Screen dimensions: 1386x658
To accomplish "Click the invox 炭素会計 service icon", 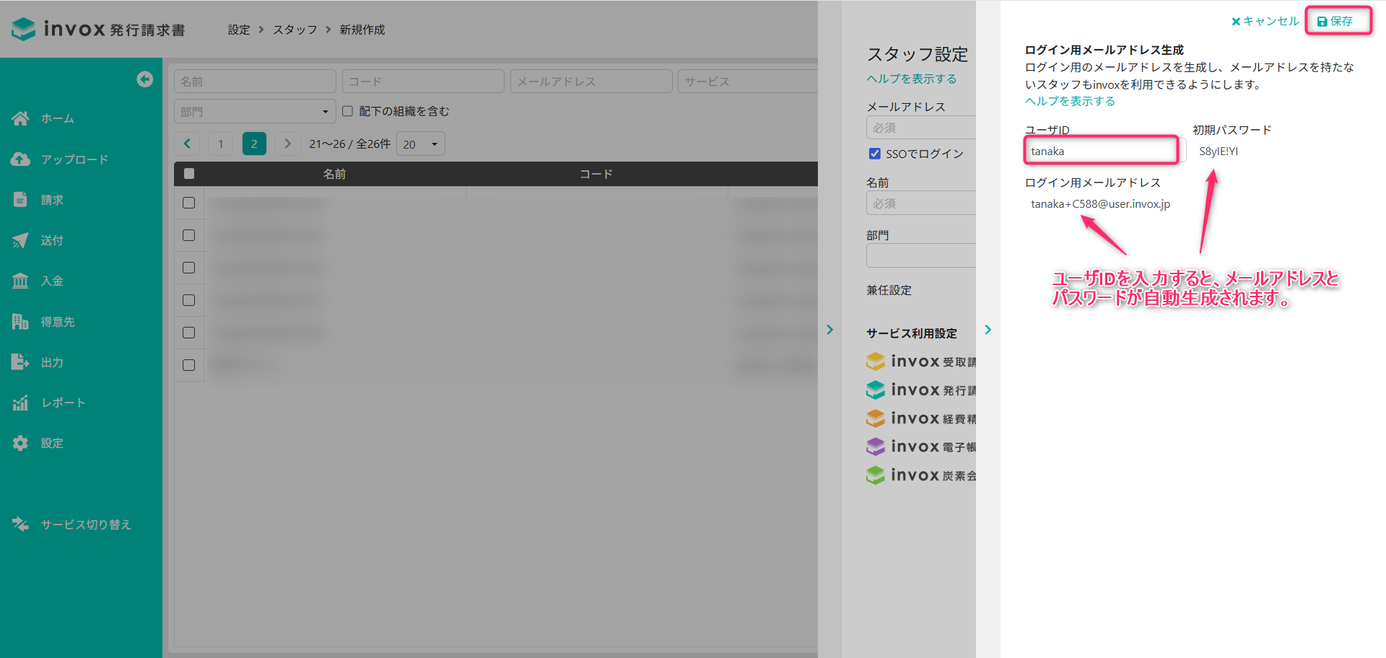I will pos(876,475).
